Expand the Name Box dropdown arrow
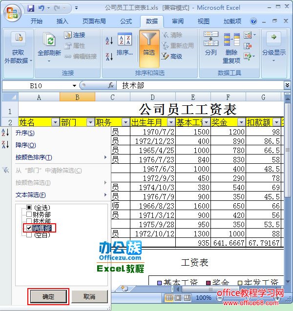The height and width of the screenshot is (311, 293). 74,86
